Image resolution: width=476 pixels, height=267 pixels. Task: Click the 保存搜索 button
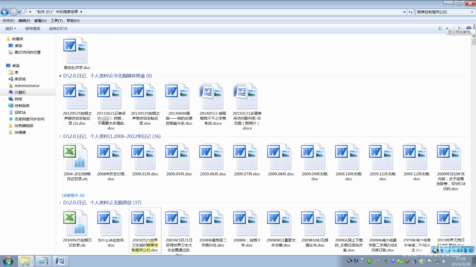[x=33, y=28]
